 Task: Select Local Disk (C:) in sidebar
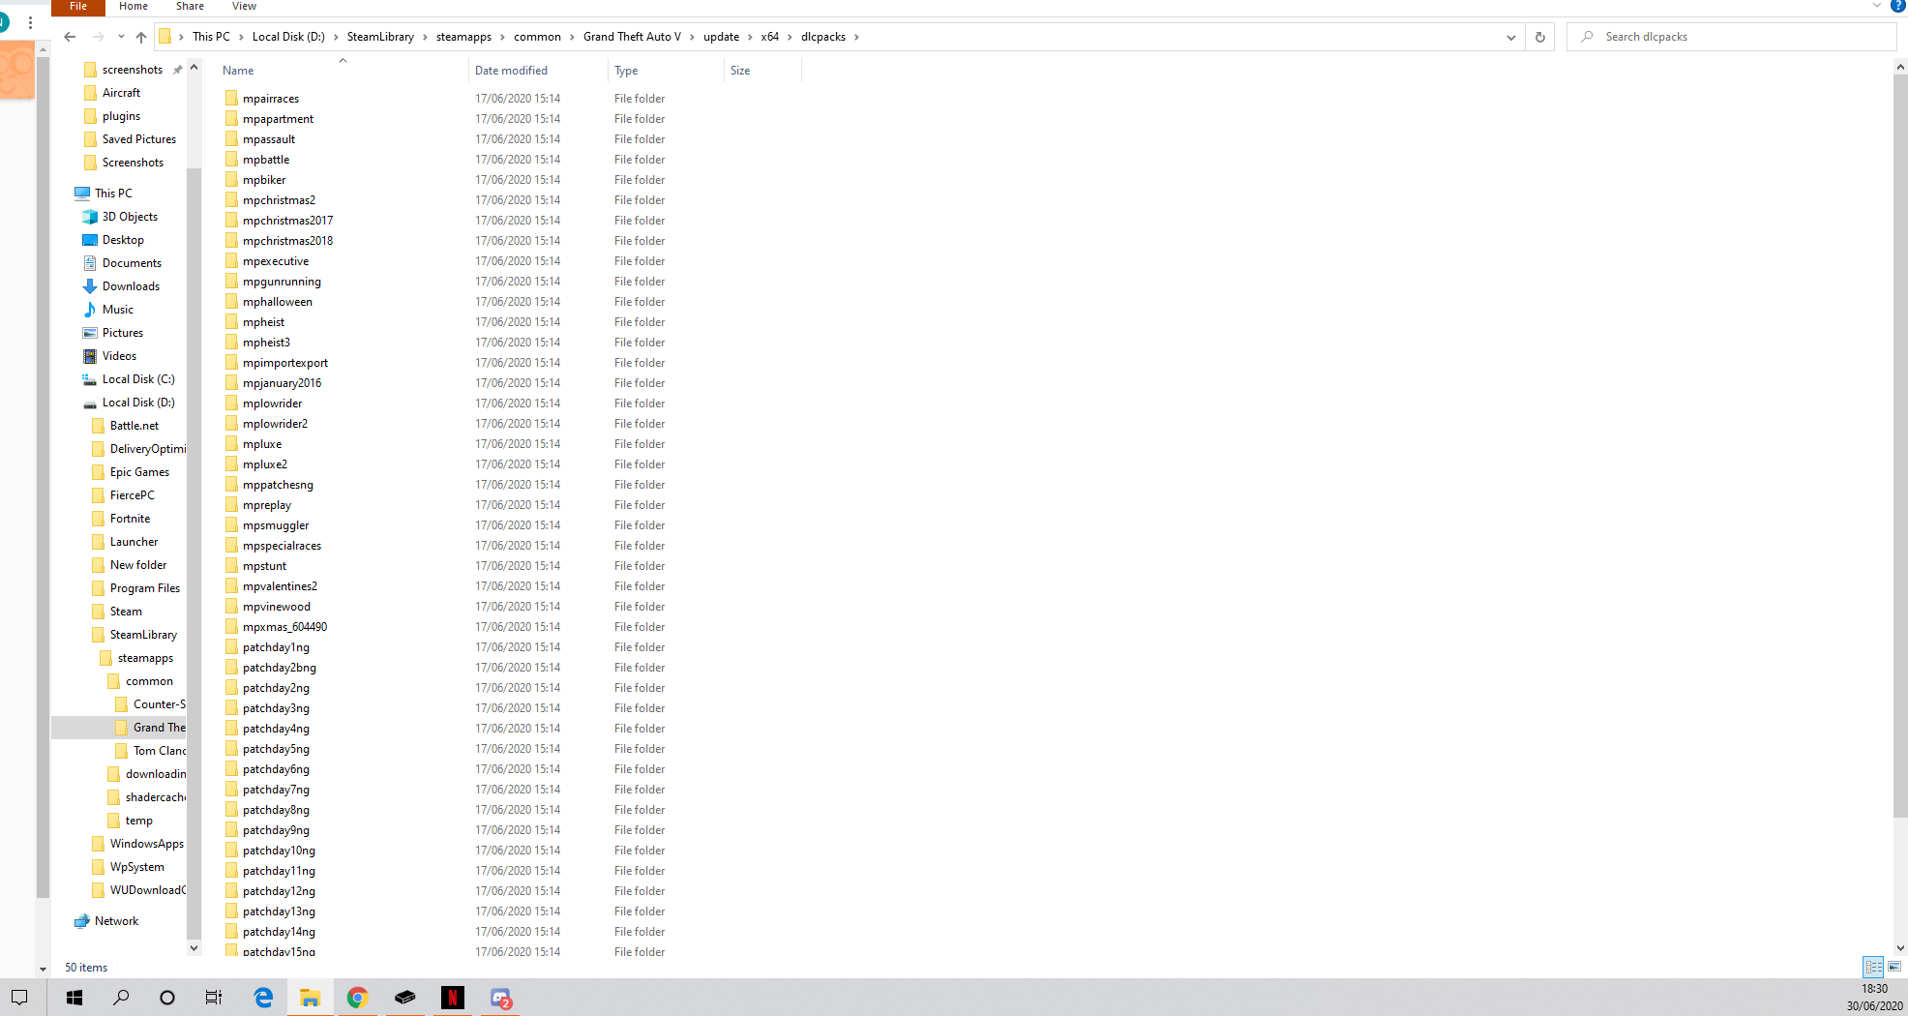click(x=138, y=379)
